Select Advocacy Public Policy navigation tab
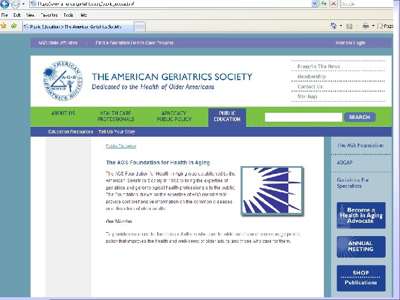 (x=174, y=116)
